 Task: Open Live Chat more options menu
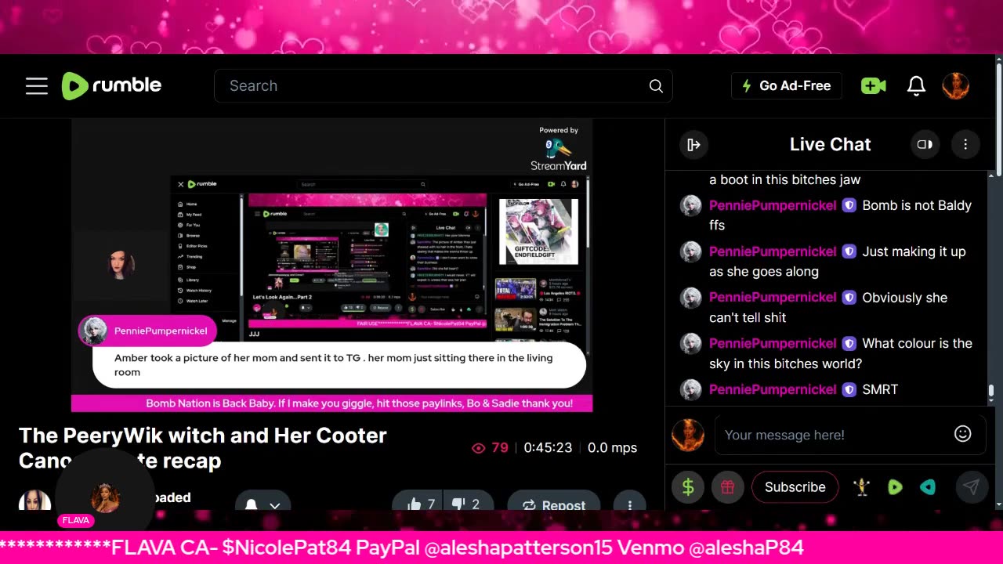[x=965, y=144]
